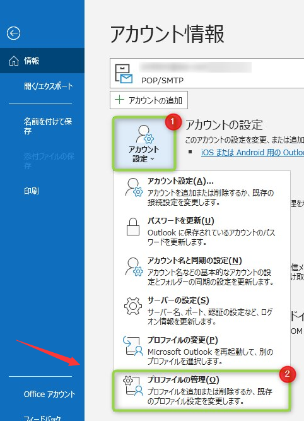304x421 pixels.
Task: Click profile-switch icon beside プロファイルの変更
Action: tap(133, 346)
